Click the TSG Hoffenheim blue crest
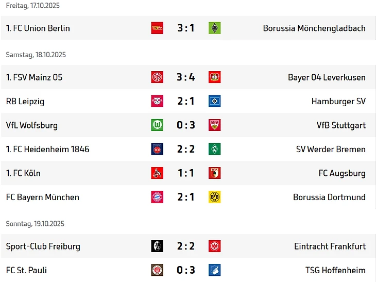376x282 pixels. 215,270
